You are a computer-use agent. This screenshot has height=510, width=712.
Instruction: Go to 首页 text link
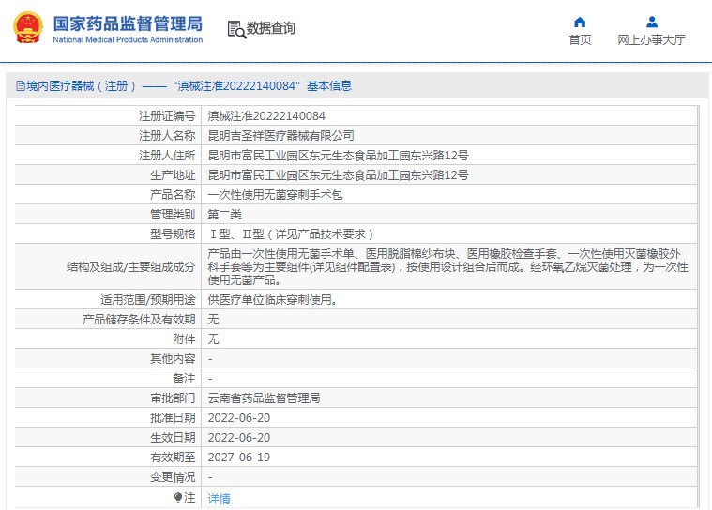tap(580, 40)
